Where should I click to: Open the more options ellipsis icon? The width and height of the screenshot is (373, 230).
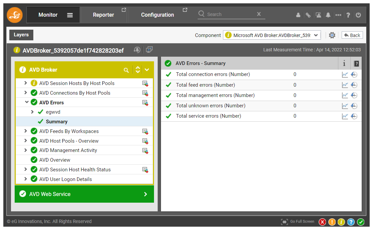click(x=338, y=15)
